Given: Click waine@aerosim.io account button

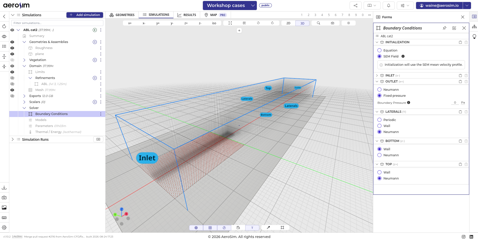Looking at the screenshot, I should pos(439,5).
